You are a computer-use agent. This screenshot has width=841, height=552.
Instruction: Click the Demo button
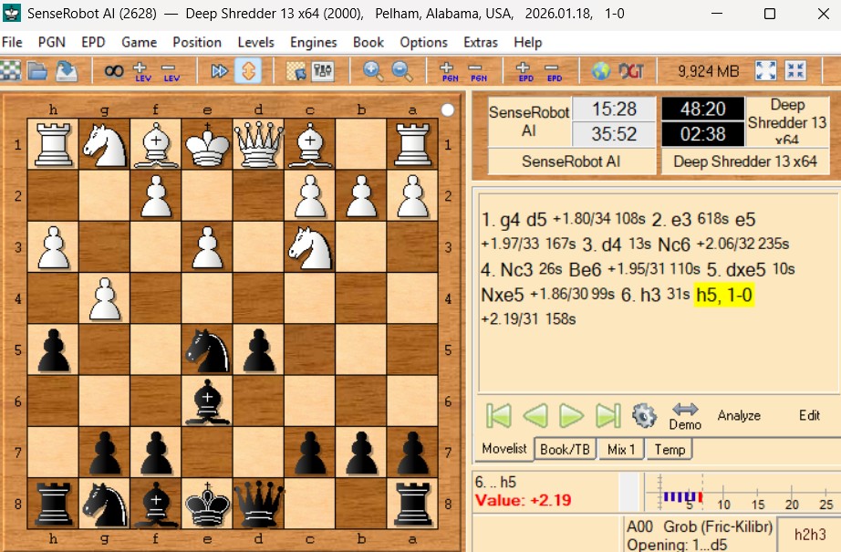[685, 416]
